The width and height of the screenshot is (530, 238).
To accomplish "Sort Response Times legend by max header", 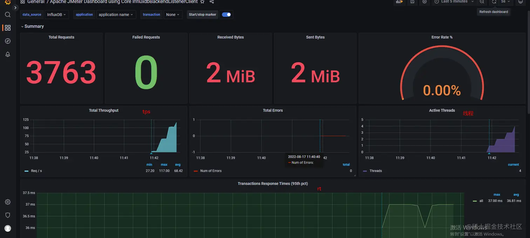I will pos(497,195).
